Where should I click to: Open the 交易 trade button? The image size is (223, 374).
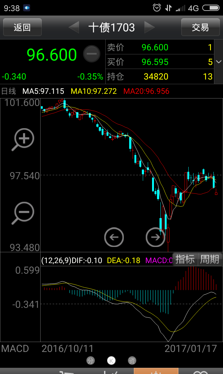(x=200, y=27)
